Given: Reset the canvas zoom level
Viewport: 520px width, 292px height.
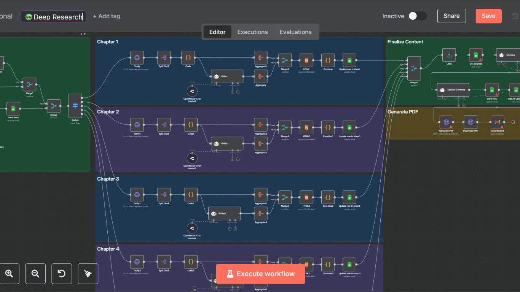Looking at the screenshot, I should [x=62, y=274].
